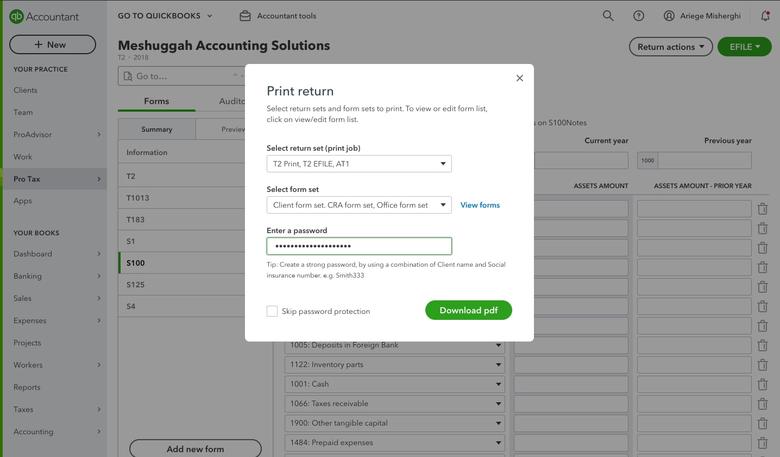Delete the 1900: Other tangible capital row

click(x=763, y=423)
